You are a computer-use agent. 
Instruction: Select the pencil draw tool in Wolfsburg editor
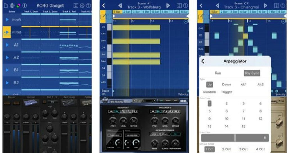click(x=104, y=17)
